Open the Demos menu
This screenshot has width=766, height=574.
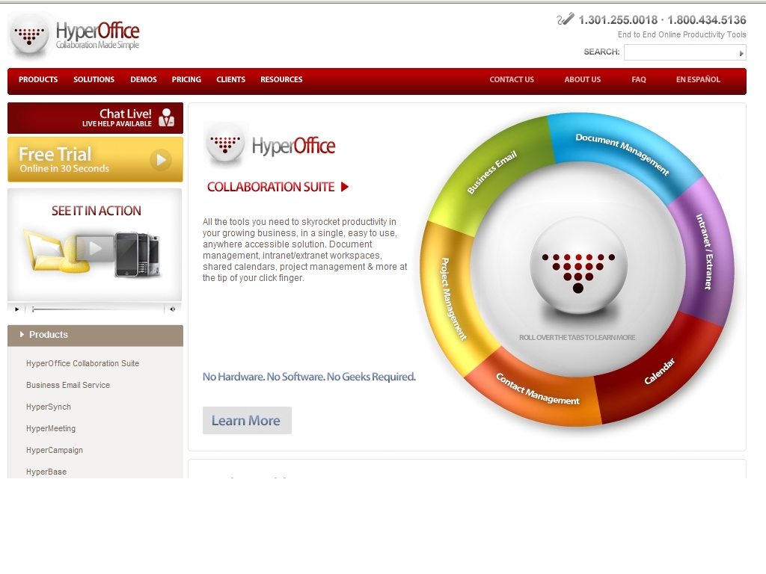click(x=143, y=79)
